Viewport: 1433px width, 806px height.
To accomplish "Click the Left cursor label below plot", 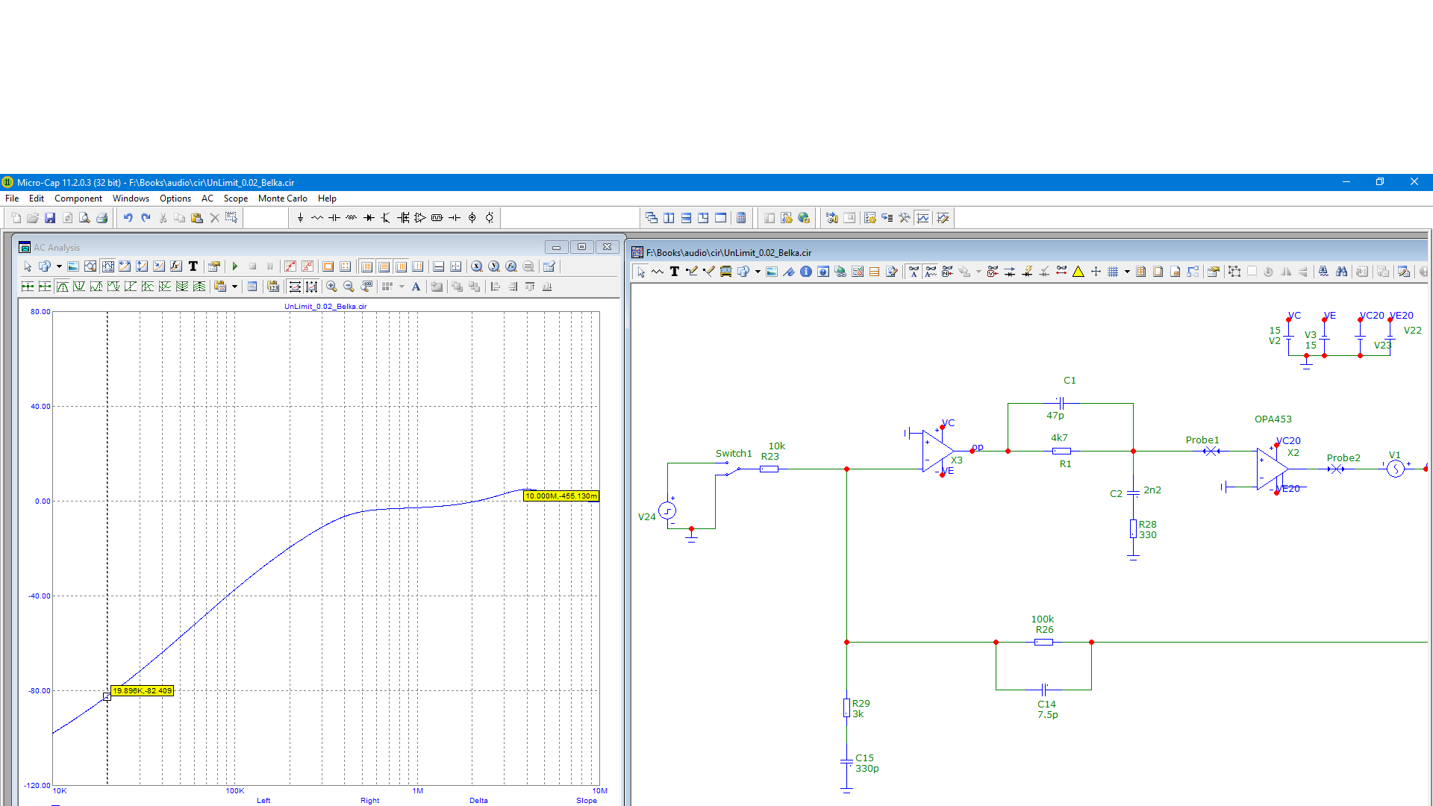I will pyautogui.click(x=263, y=801).
